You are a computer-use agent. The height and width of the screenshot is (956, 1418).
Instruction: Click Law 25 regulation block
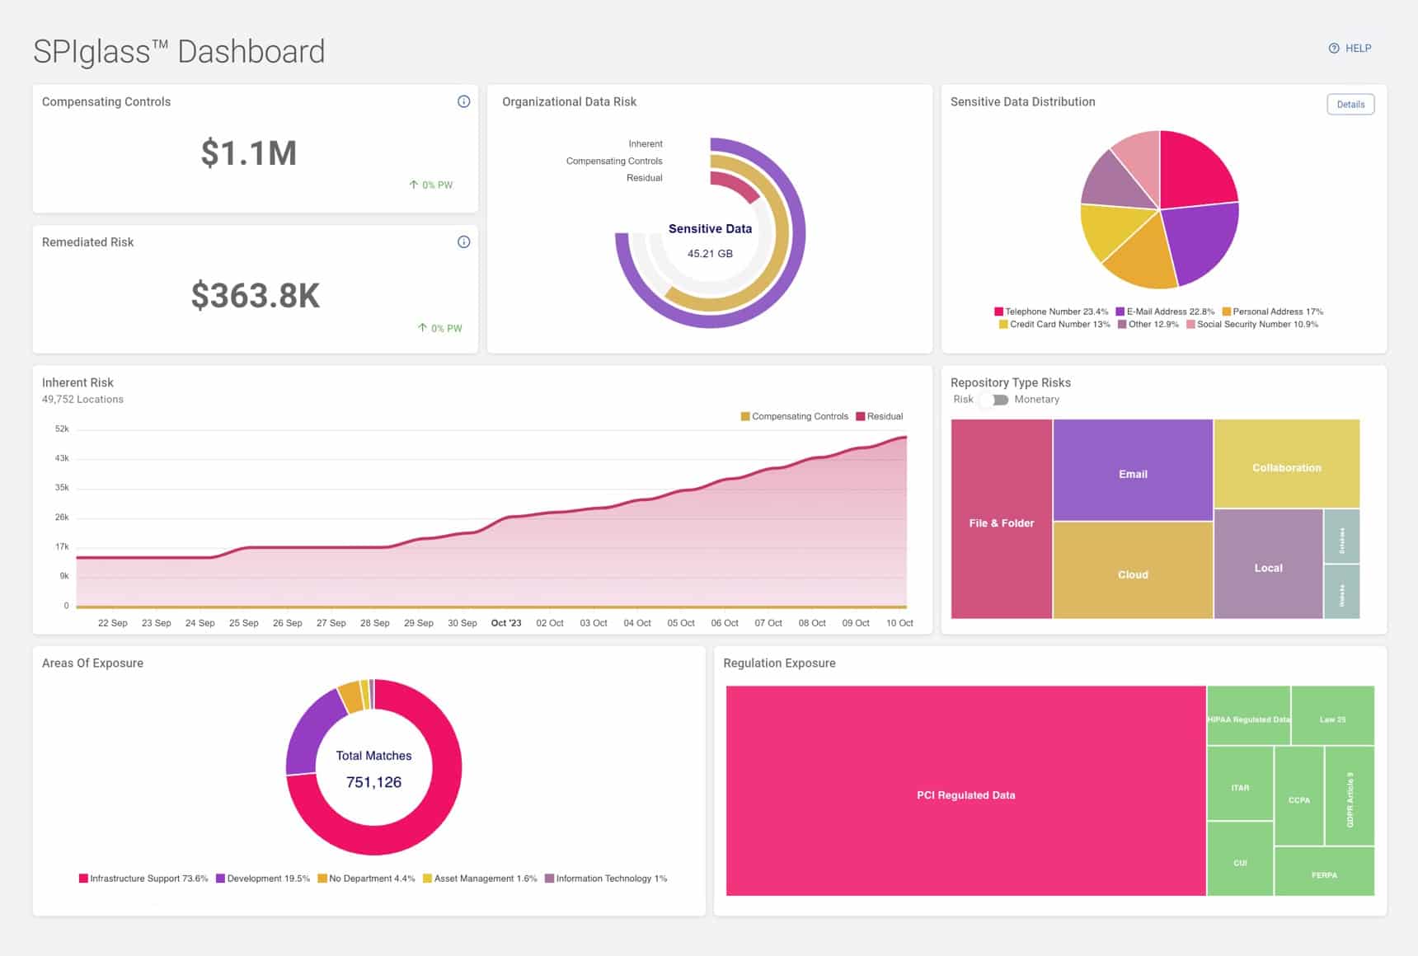1333,715
